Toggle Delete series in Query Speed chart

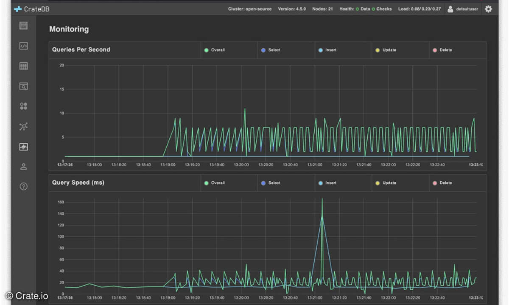(442, 183)
